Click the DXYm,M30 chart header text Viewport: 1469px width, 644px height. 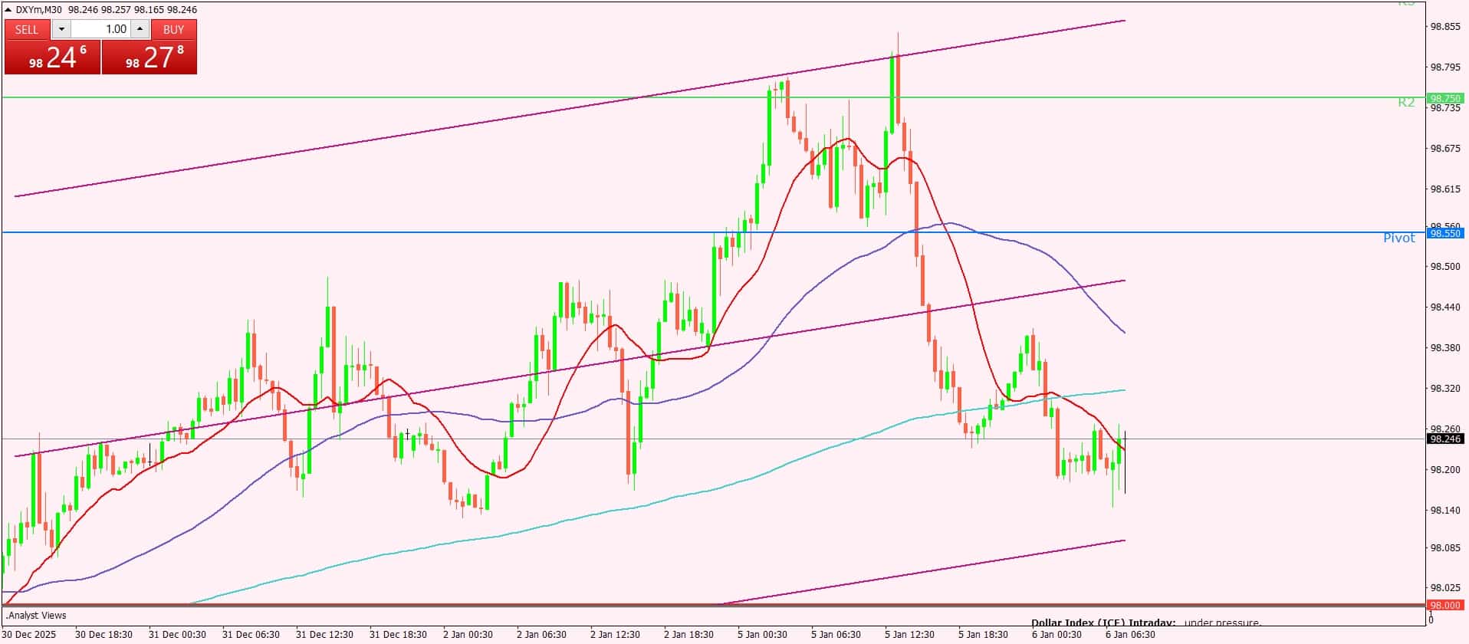pos(39,10)
